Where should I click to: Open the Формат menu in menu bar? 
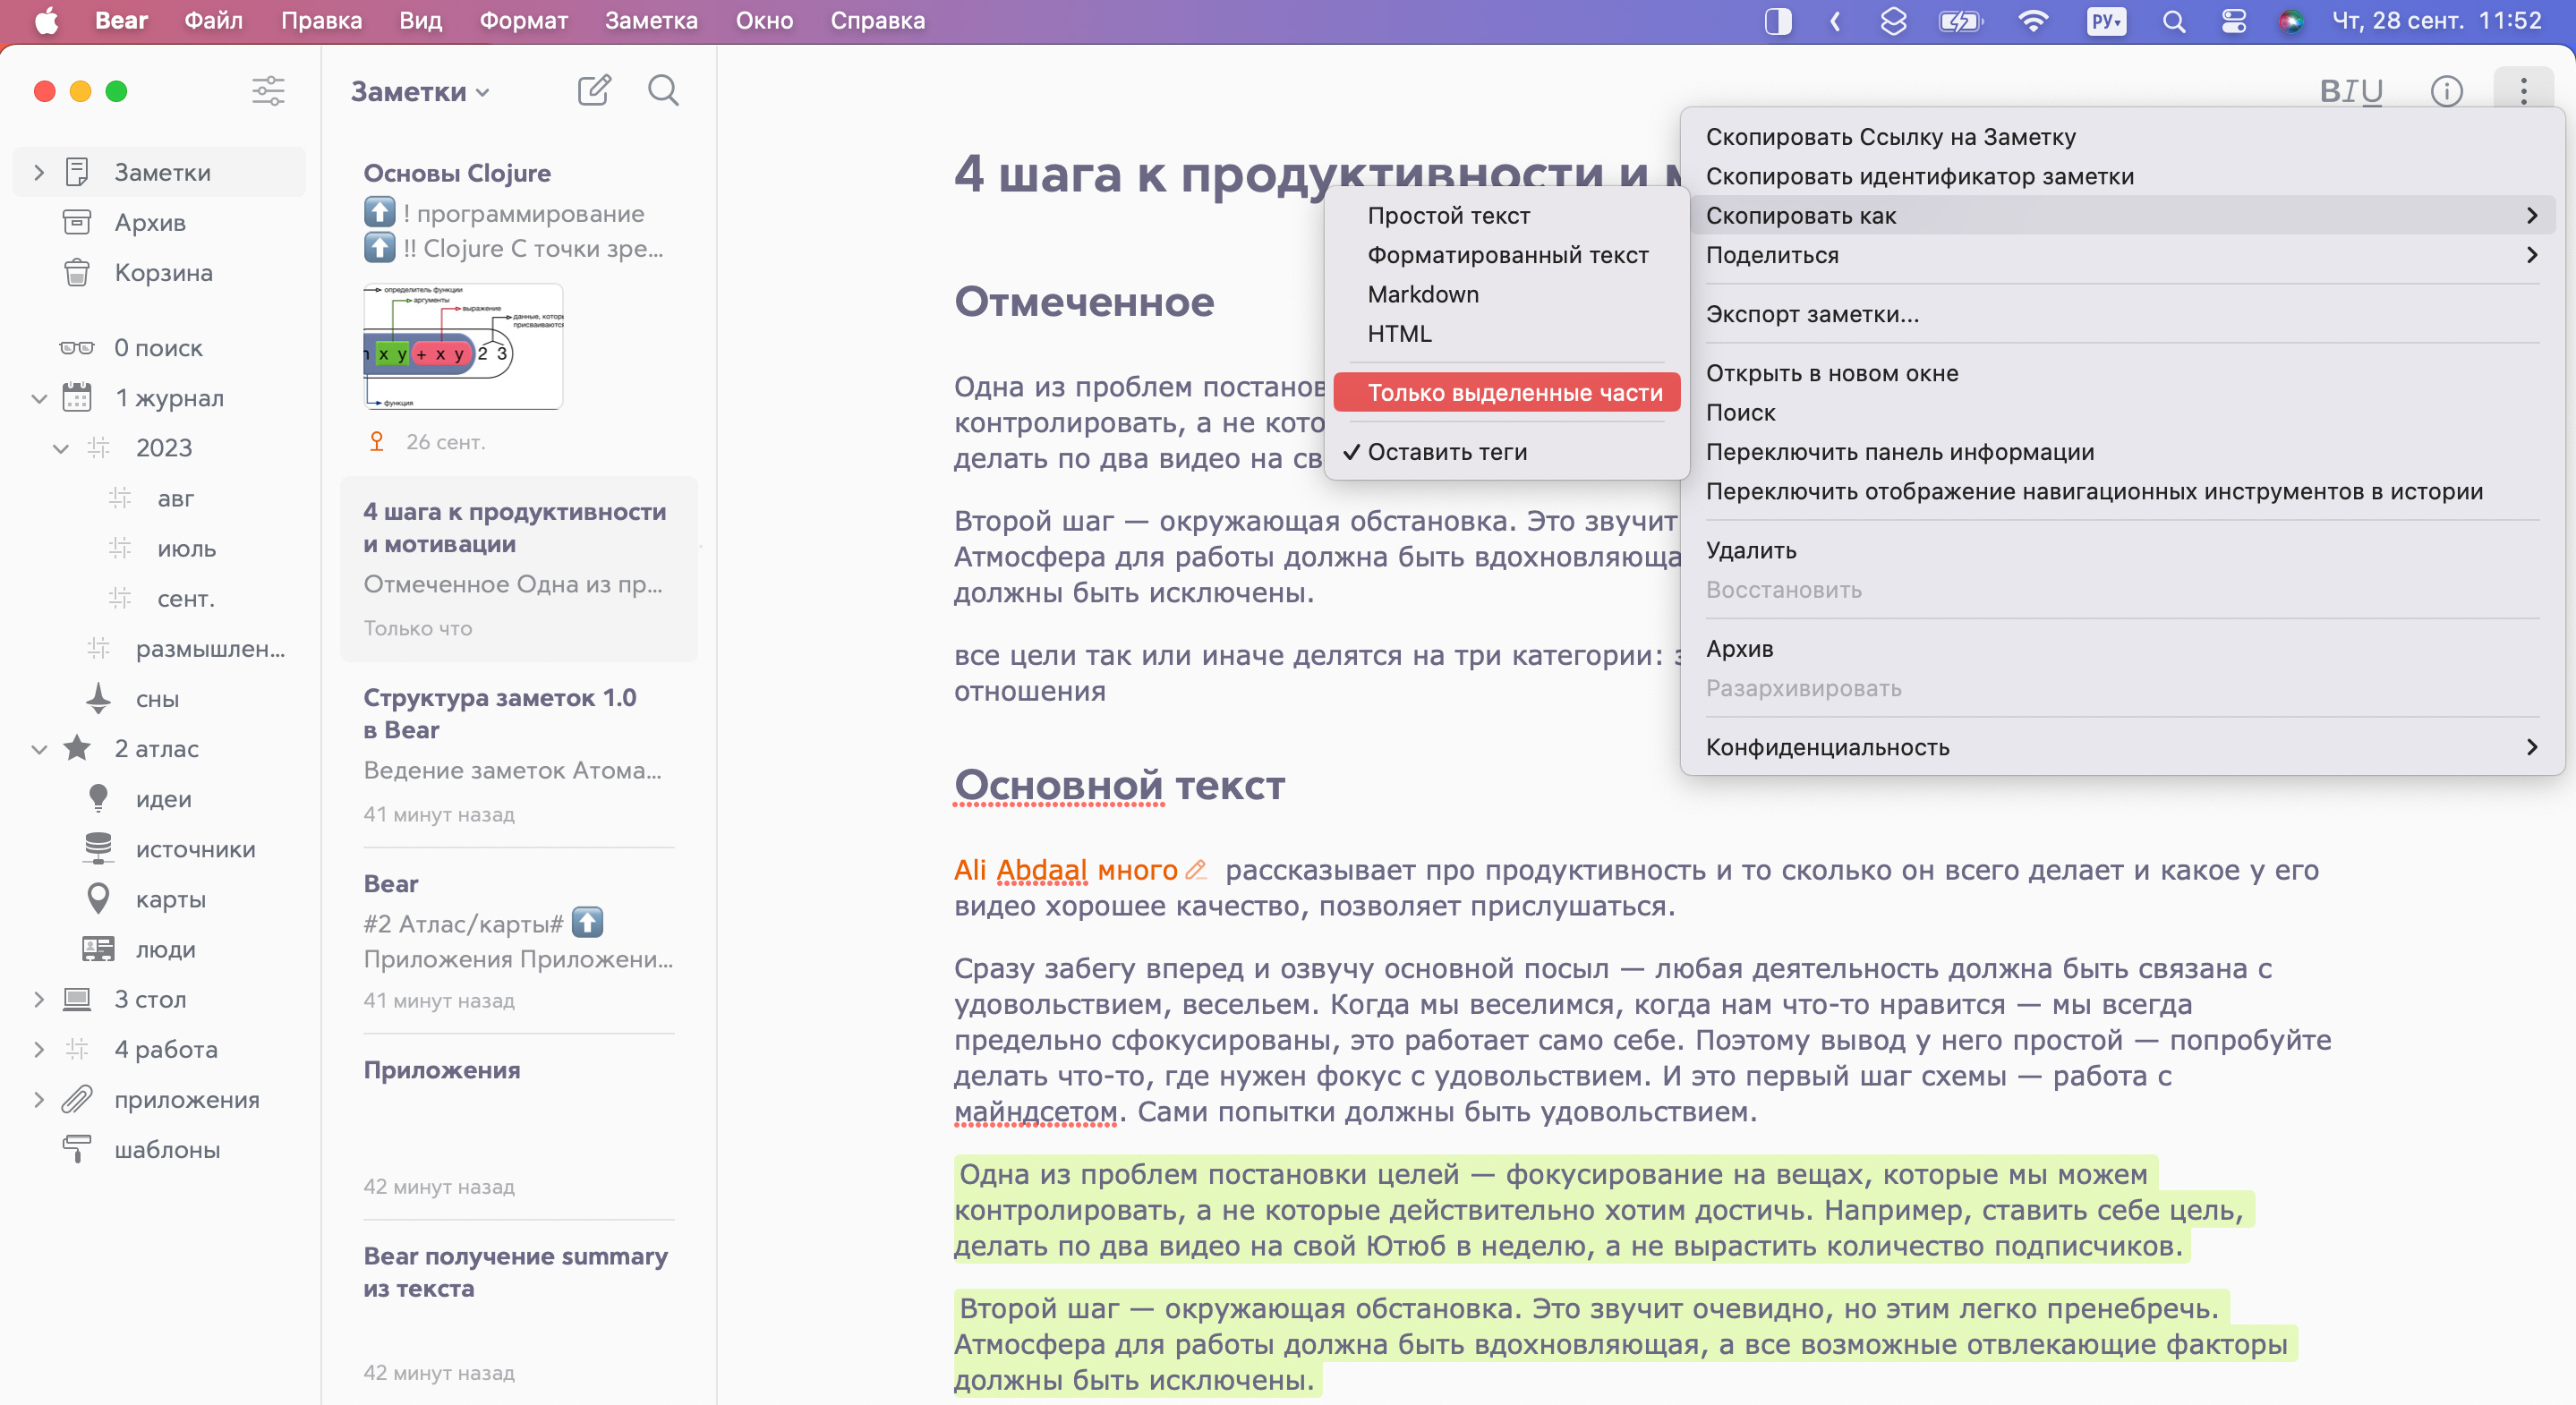(x=523, y=21)
